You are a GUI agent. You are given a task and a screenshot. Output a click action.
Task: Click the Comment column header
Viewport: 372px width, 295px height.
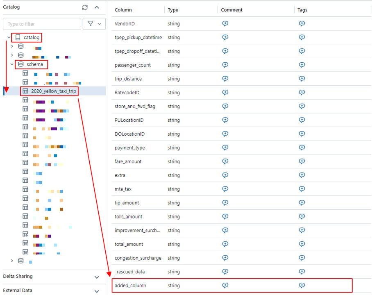231,10
